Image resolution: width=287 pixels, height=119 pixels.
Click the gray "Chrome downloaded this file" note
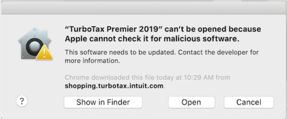click(147, 78)
